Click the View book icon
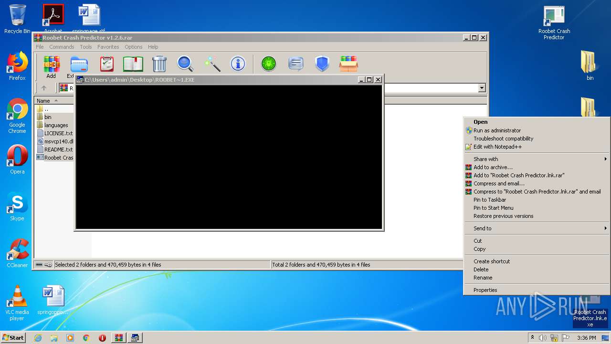The image size is (611, 344). coord(133,64)
